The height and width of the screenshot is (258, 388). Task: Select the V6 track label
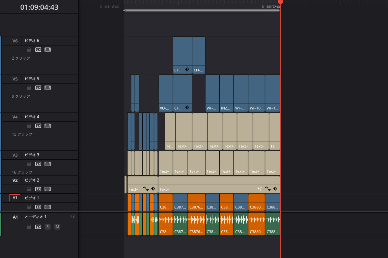[x=15, y=41]
